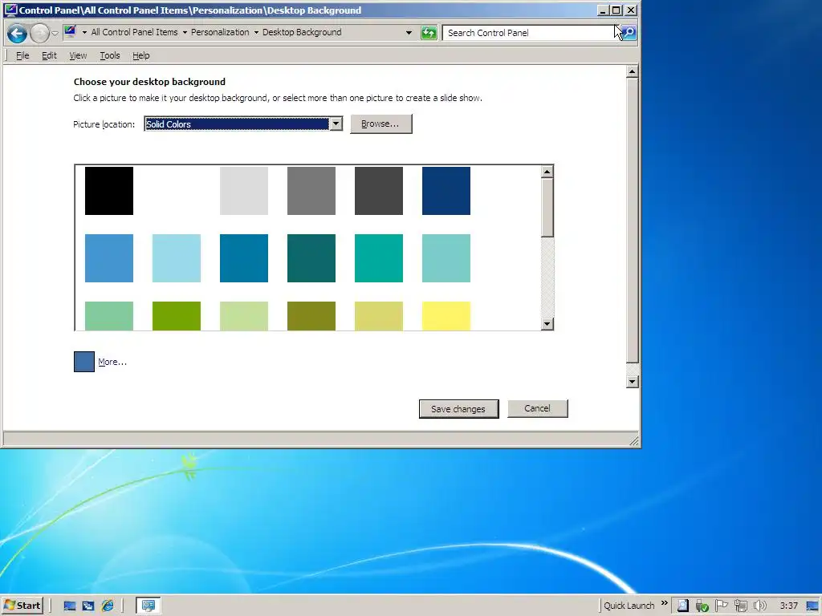Pick the bright turquoise green swatch
822x616 pixels.
coord(379,258)
